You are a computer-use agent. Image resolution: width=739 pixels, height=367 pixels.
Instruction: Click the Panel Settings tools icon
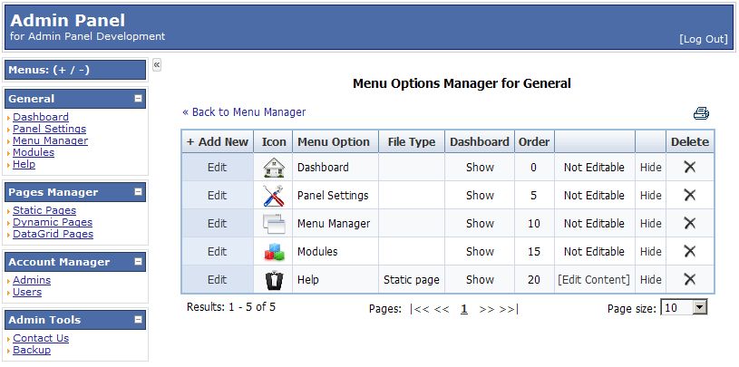pyautogui.click(x=274, y=195)
